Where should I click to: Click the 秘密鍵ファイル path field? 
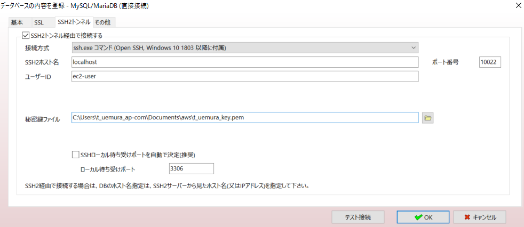click(x=245, y=118)
